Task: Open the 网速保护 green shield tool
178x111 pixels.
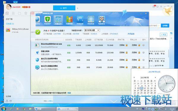Action: [47, 20]
